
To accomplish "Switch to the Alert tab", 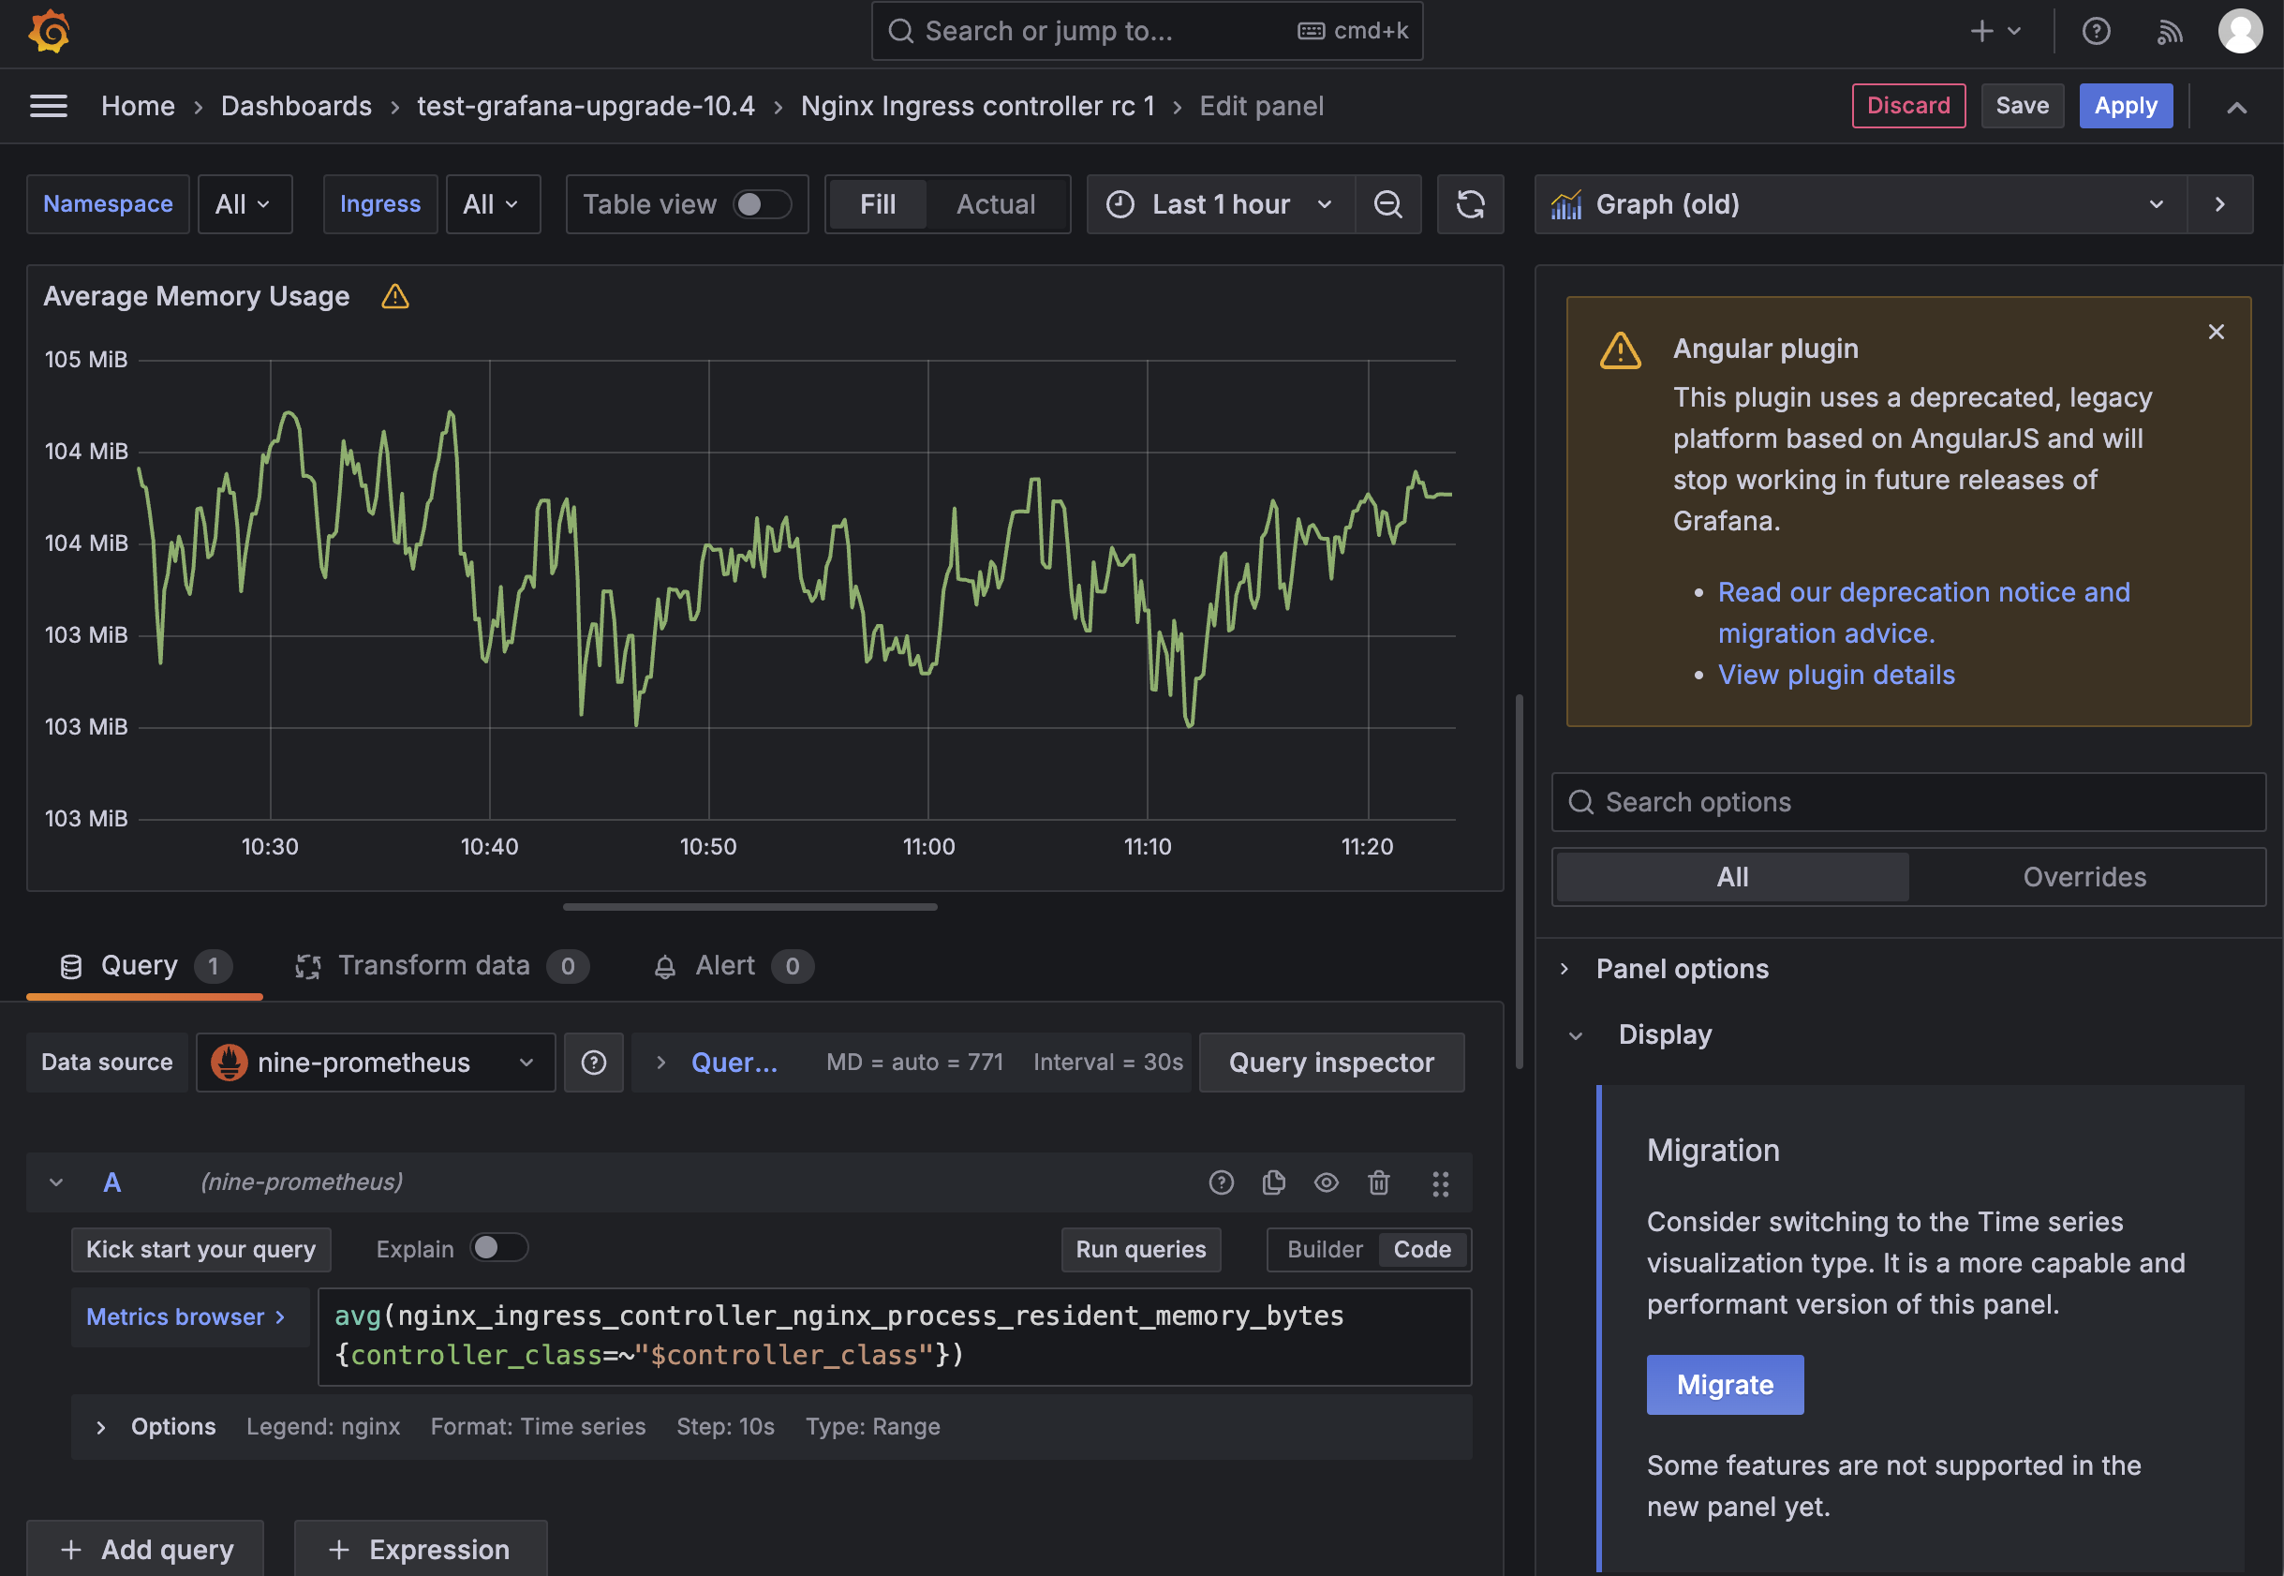I will pyautogui.click(x=734, y=966).
